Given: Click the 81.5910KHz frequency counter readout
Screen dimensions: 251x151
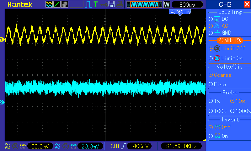Looking at the screenshot, I should 181,146.
